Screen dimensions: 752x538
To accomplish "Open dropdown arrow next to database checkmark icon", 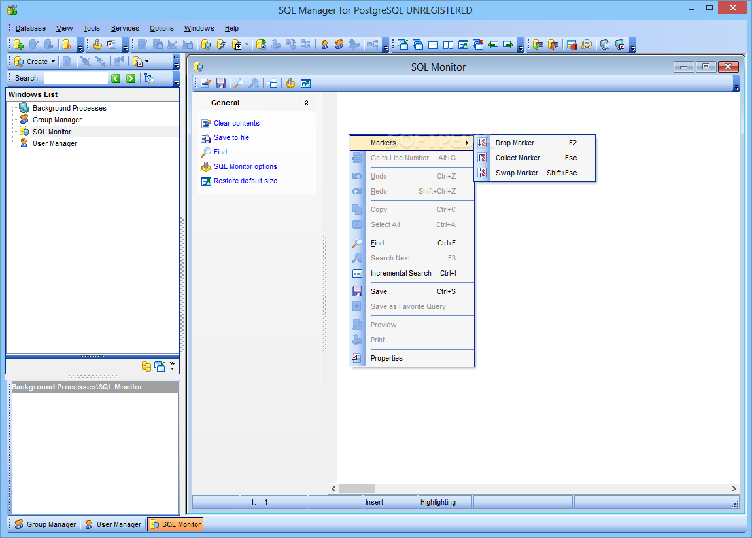I will coord(146,62).
